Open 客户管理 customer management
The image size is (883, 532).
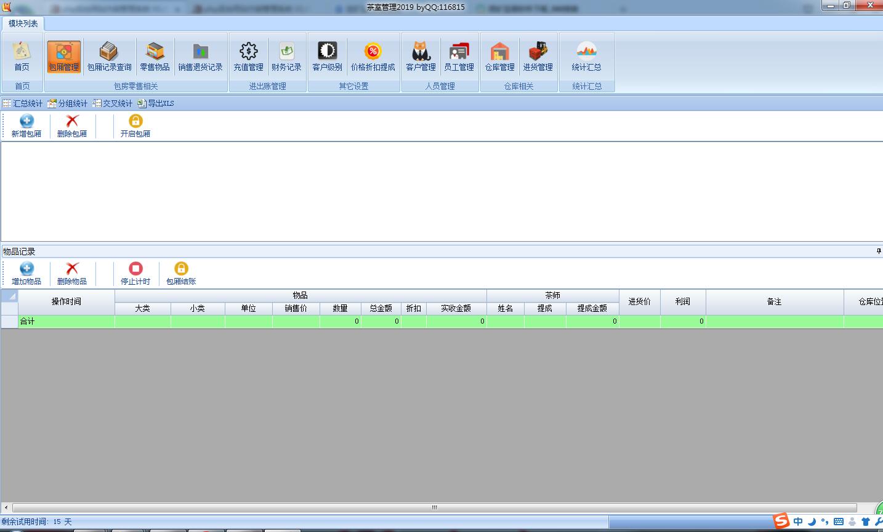[421, 57]
